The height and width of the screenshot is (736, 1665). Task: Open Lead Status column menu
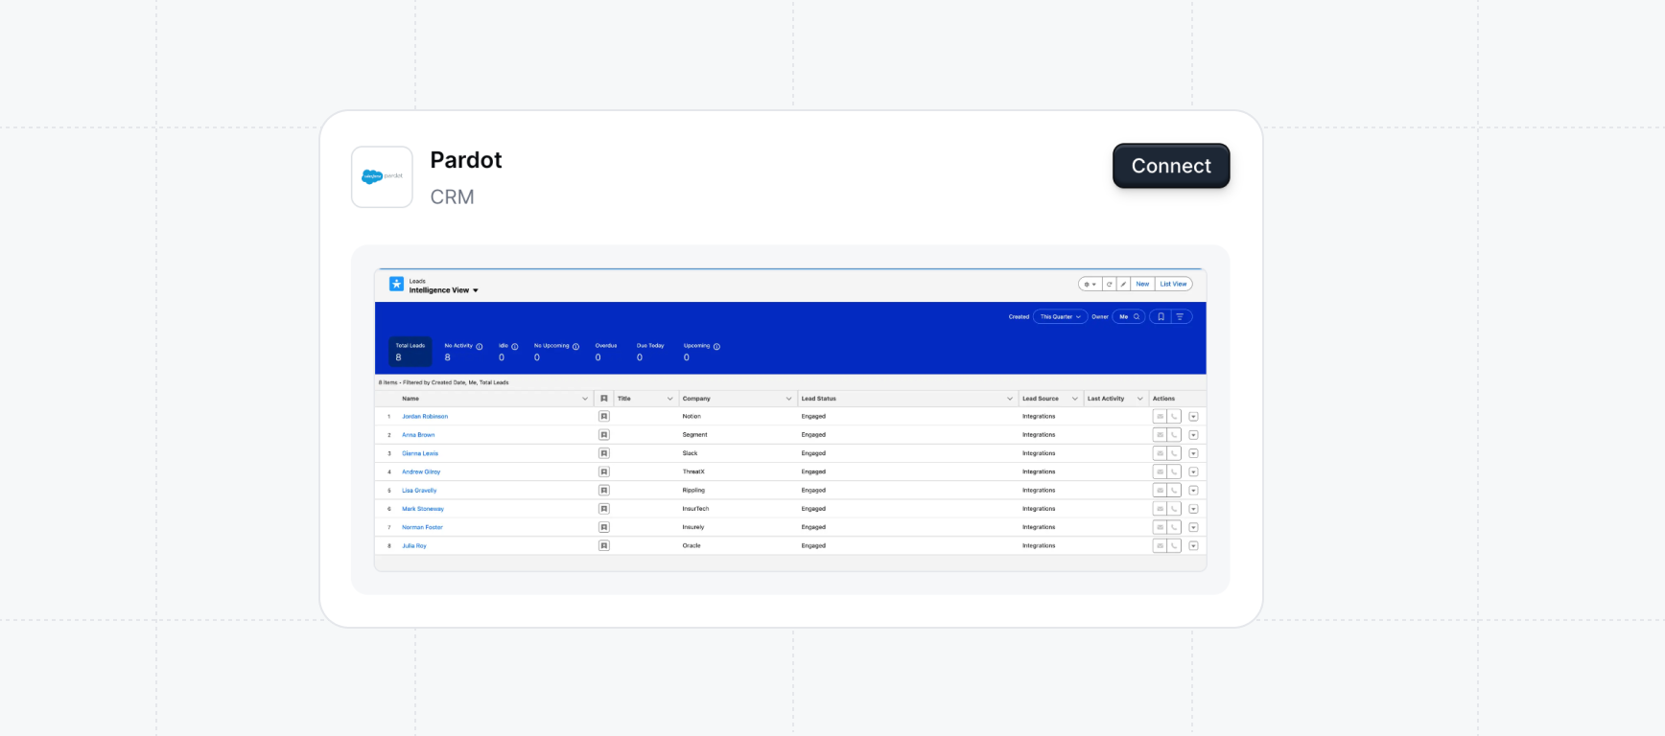[x=1009, y=399]
